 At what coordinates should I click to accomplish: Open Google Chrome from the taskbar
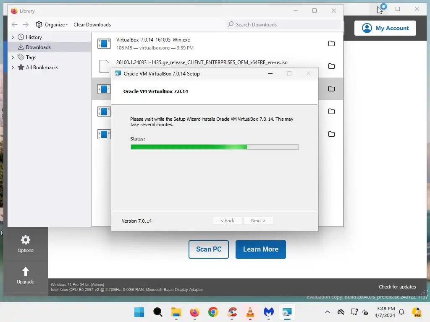tap(213, 312)
